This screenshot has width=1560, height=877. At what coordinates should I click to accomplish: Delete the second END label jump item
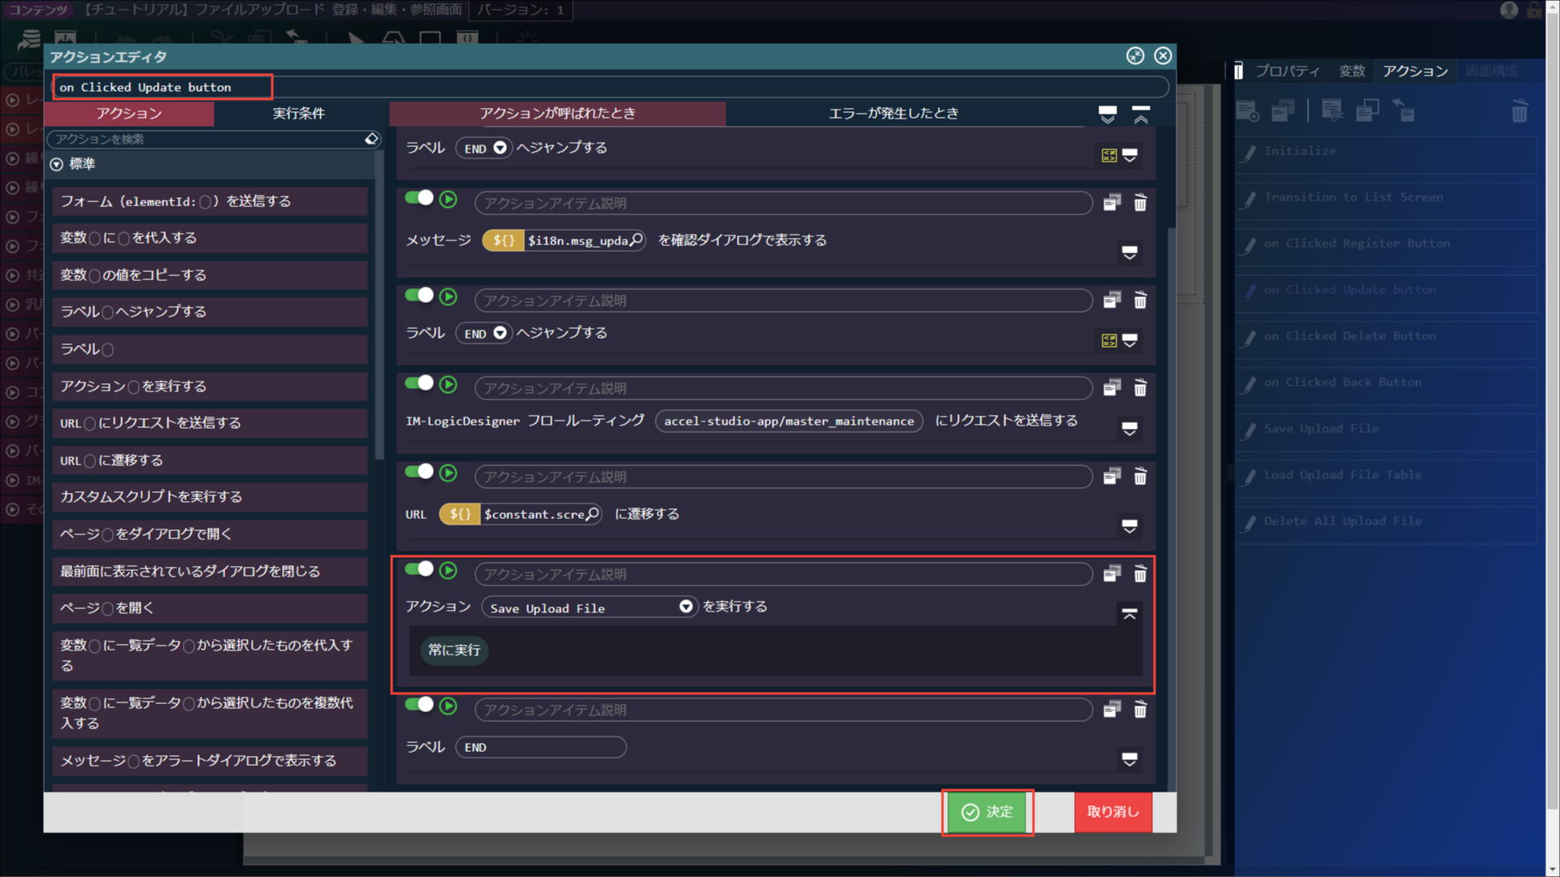1140,300
